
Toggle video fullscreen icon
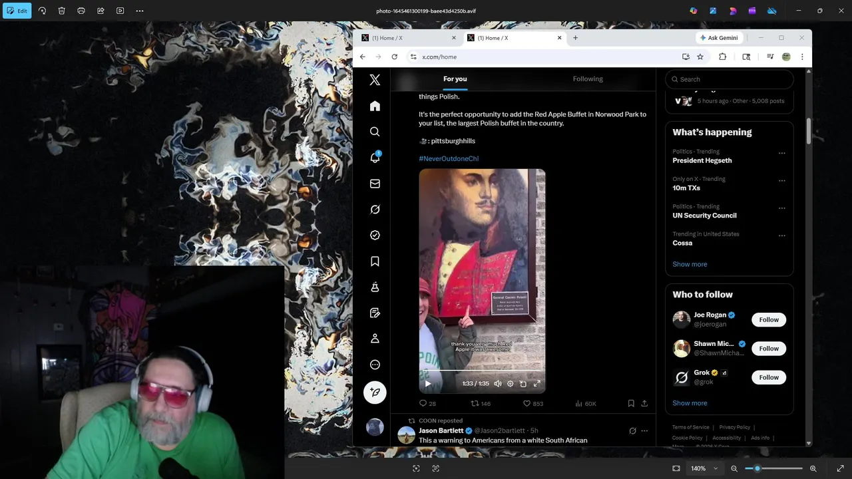(x=537, y=383)
